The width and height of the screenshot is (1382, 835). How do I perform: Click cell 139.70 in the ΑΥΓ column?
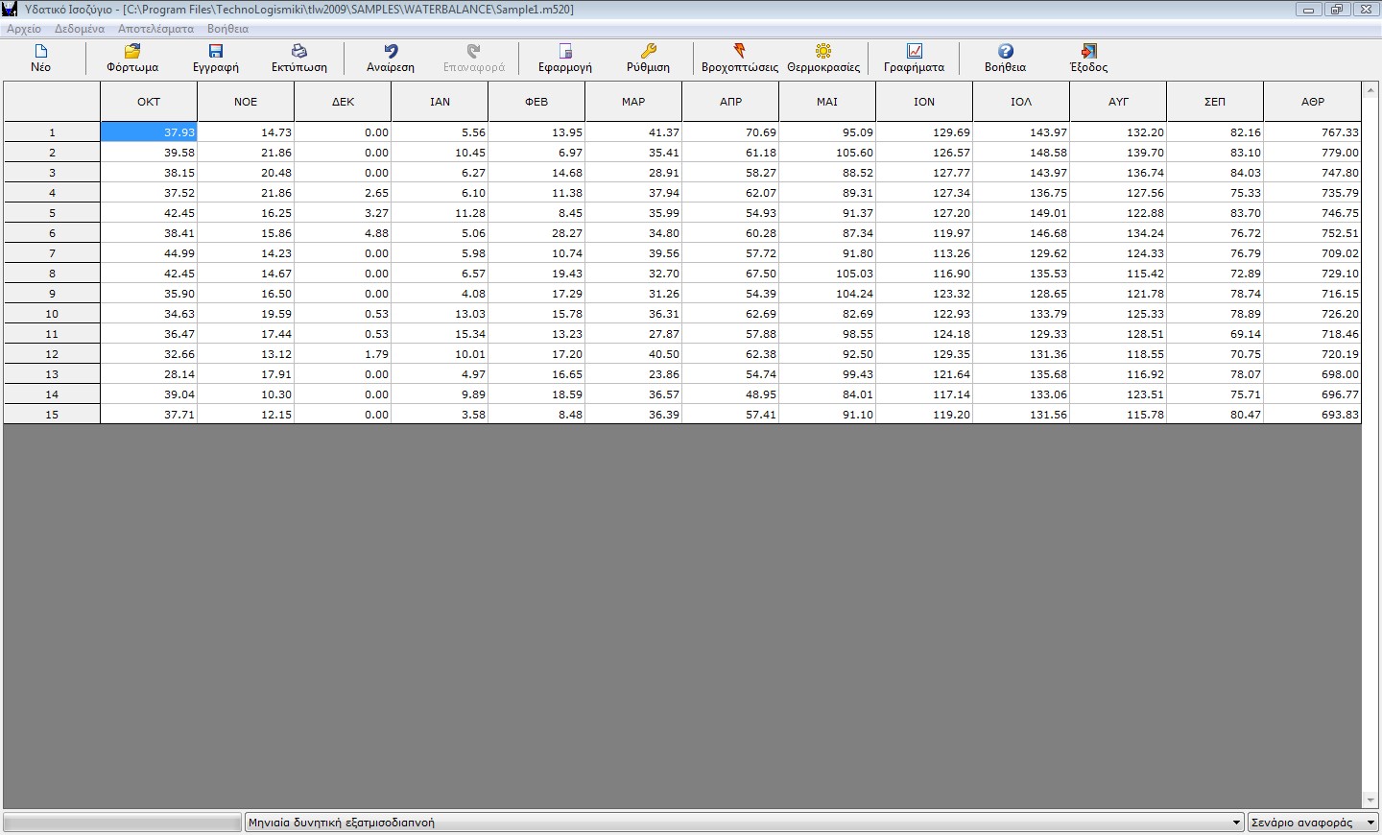[1118, 153]
